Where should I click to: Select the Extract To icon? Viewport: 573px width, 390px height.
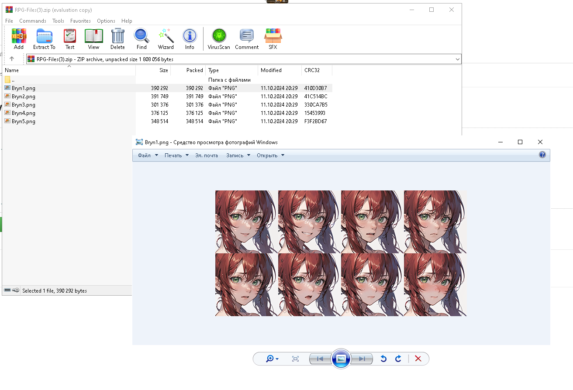pos(44,38)
